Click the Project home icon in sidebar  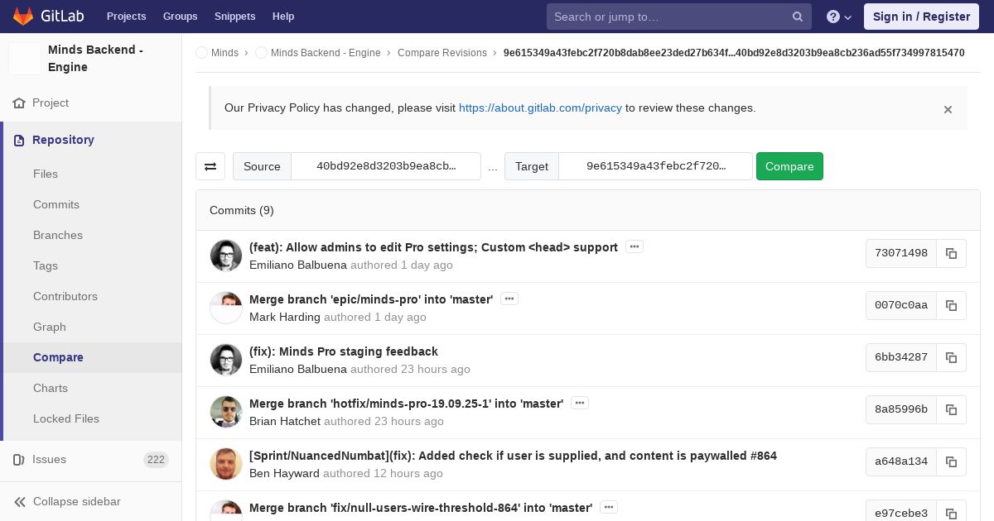19,103
